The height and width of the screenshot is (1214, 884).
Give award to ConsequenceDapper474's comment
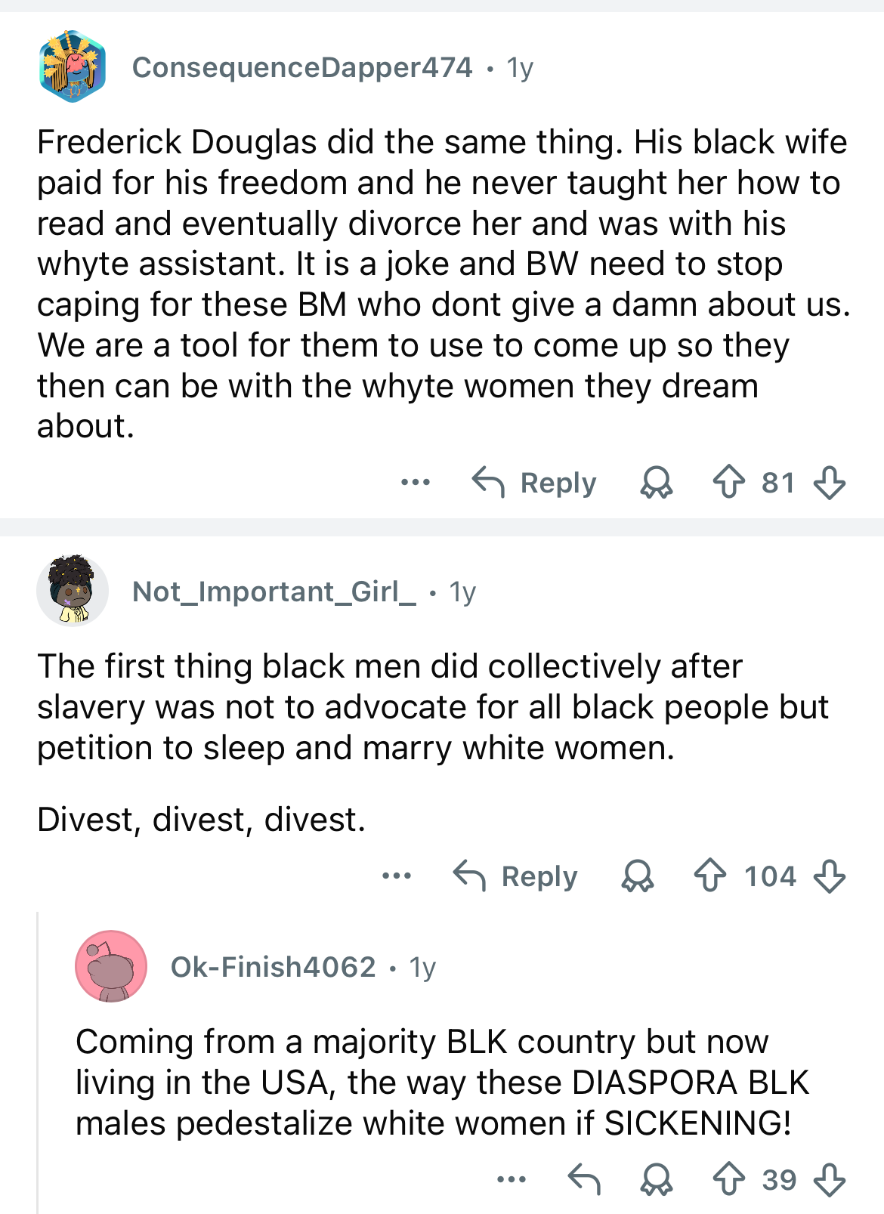click(x=656, y=482)
